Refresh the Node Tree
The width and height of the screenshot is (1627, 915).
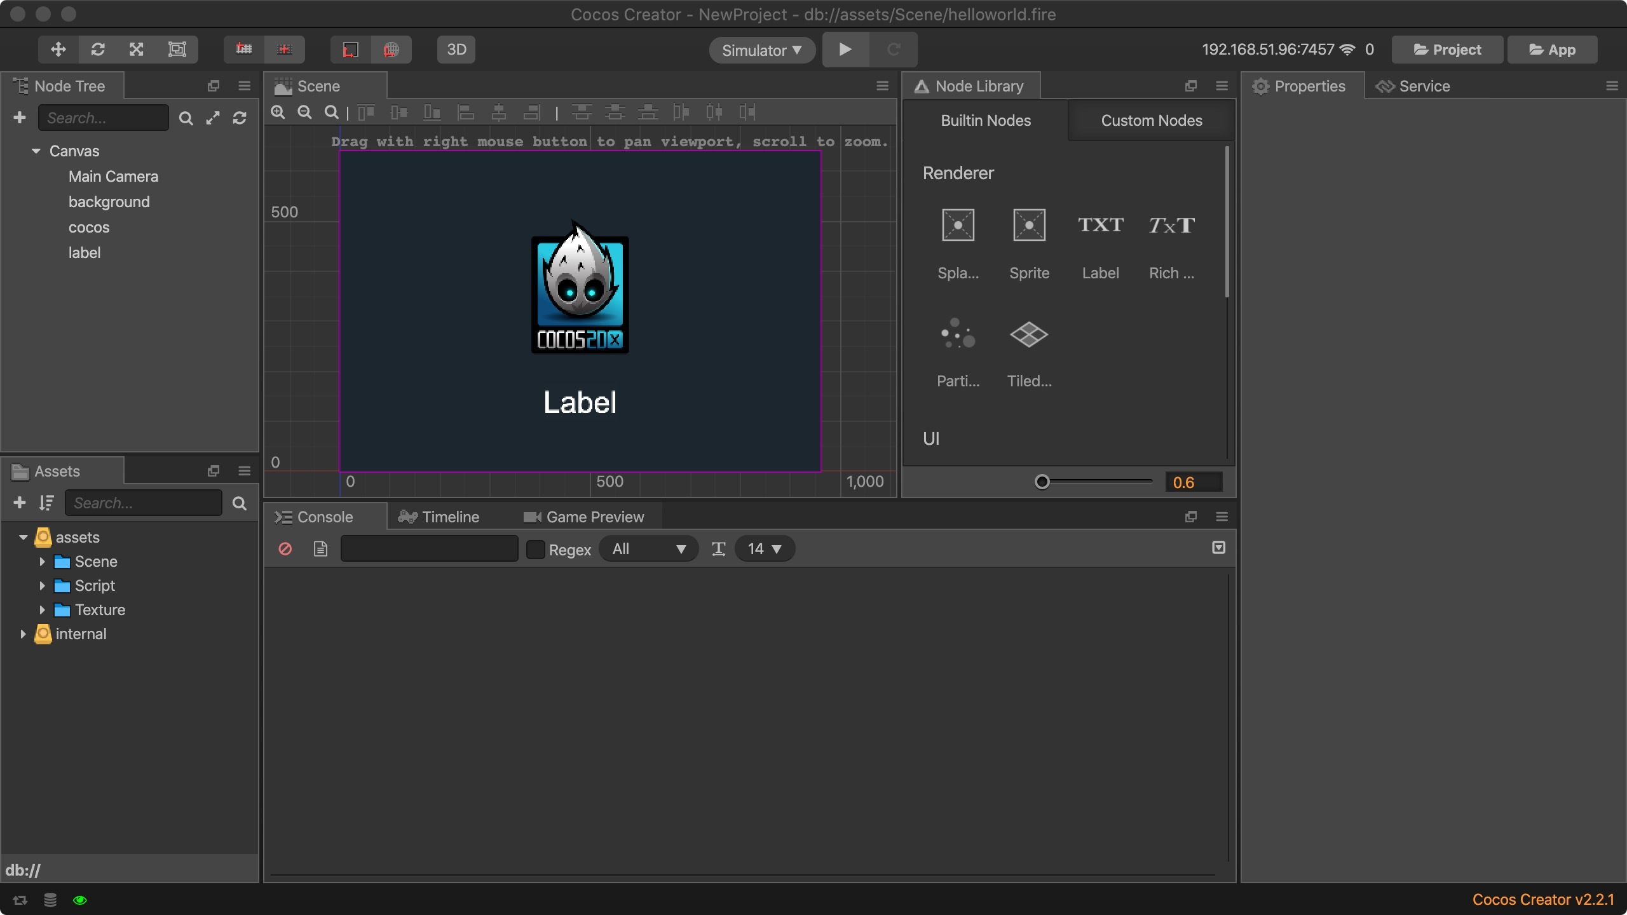tap(240, 118)
